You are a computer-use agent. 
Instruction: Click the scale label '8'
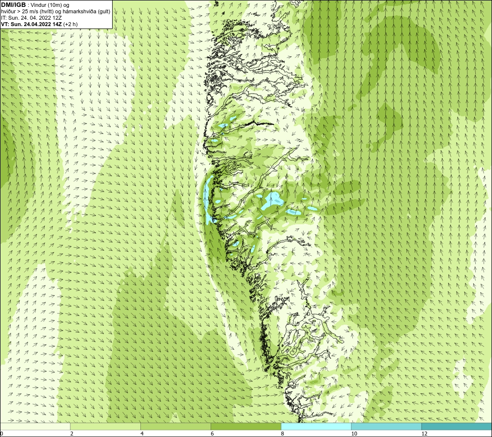283,434
